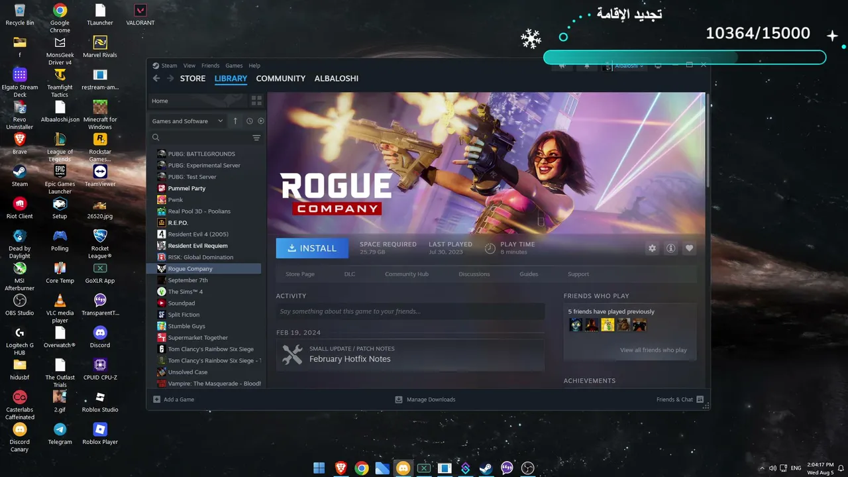
Task: Go back with Steam's back arrow
Action: [x=156, y=78]
